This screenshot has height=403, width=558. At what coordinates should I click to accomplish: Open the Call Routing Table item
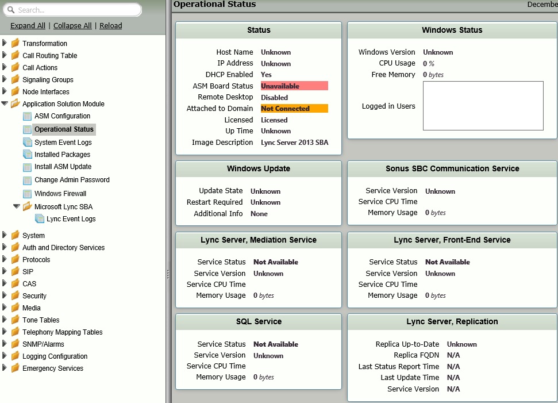[x=49, y=56]
